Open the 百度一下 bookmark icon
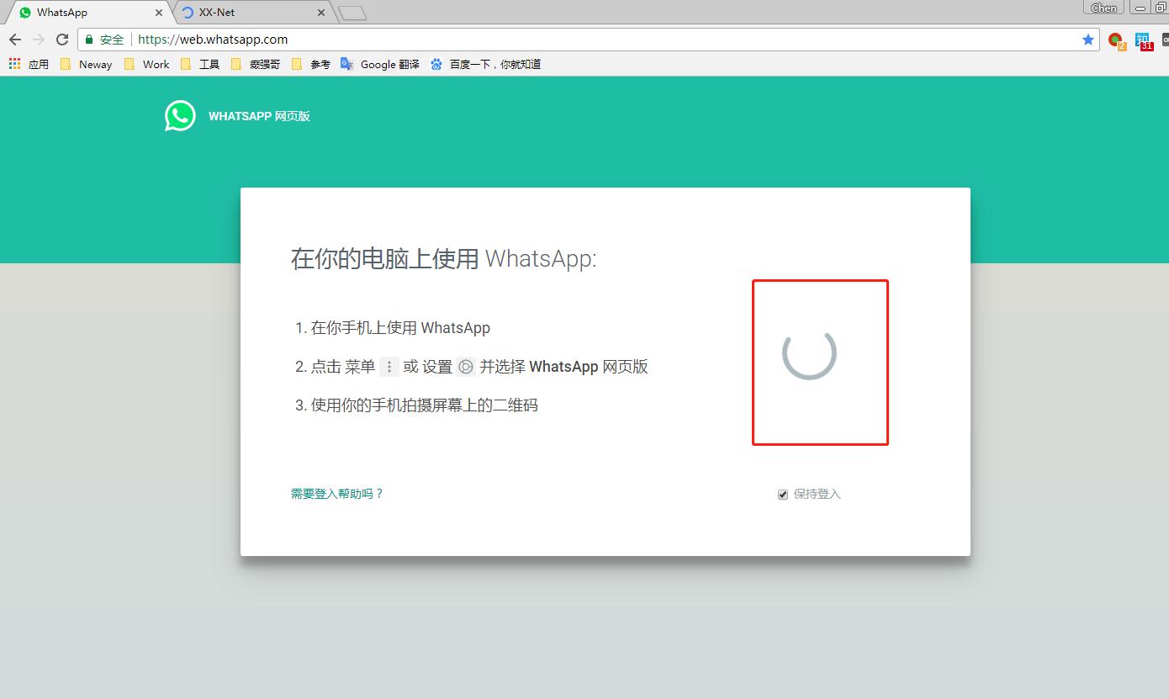The width and height of the screenshot is (1169, 699). pos(436,63)
